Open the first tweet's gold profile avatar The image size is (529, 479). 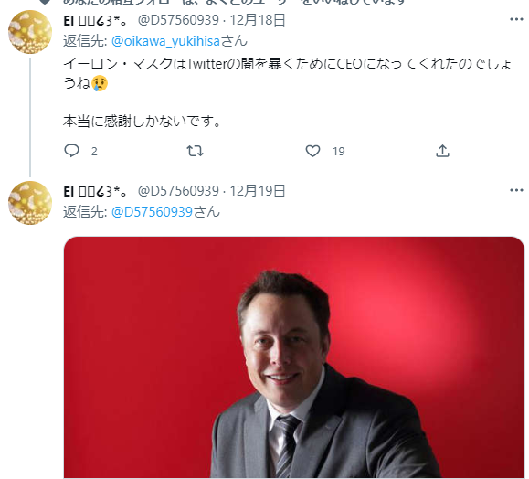(30, 32)
